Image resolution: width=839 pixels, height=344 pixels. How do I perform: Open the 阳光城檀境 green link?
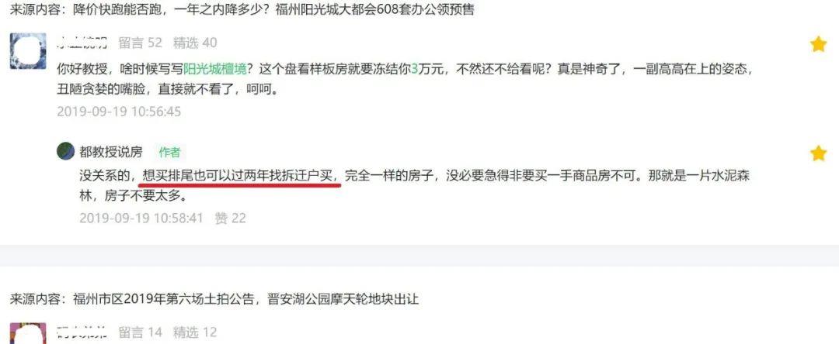[x=215, y=69]
